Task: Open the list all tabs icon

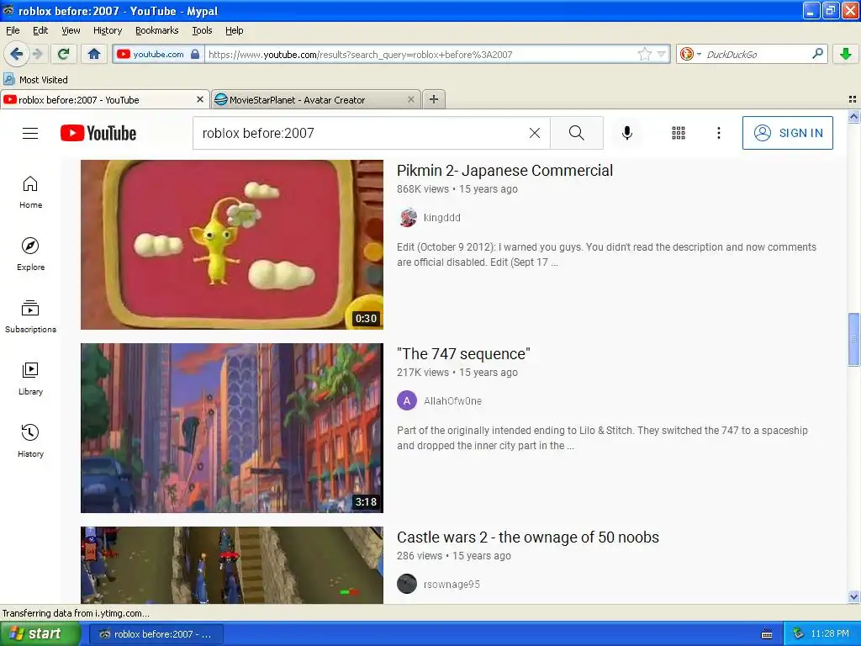Action: pyautogui.click(x=853, y=99)
